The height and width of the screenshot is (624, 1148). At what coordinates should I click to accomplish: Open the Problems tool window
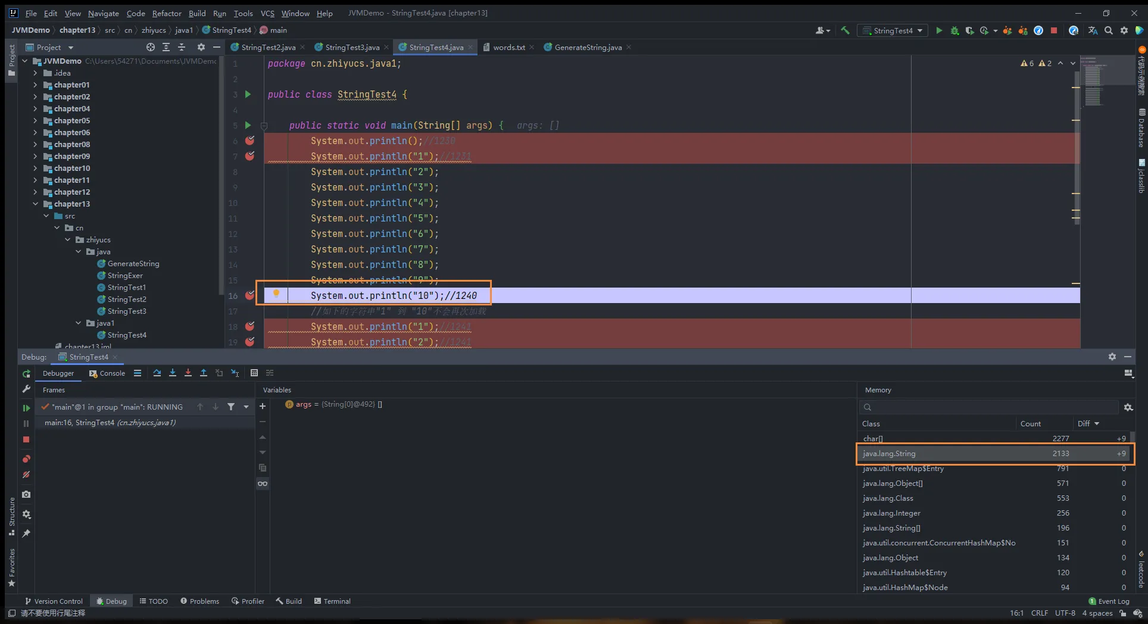click(x=200, y=601)
